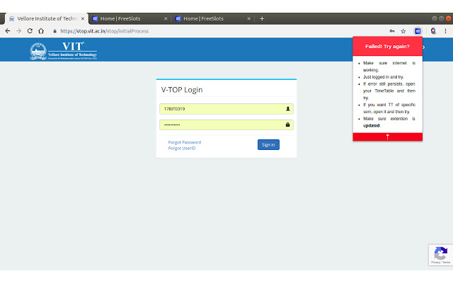Bookmark this page with the star icon
453x283 pixels.
point(403,31)
